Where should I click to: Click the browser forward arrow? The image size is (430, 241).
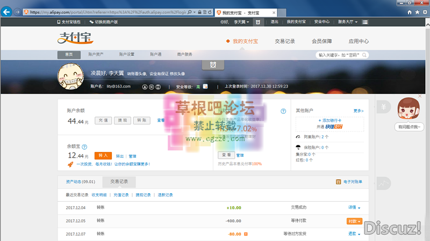tap(17, 12)
